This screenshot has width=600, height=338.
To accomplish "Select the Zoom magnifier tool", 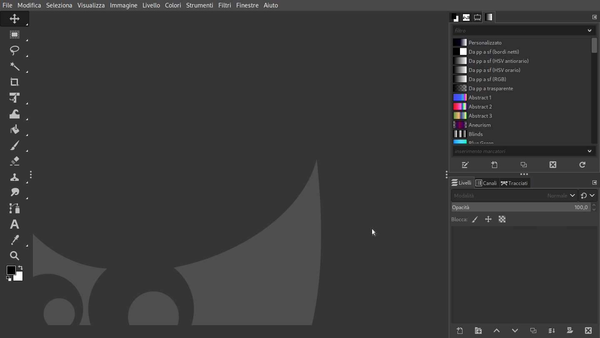I will click(15, 256).
